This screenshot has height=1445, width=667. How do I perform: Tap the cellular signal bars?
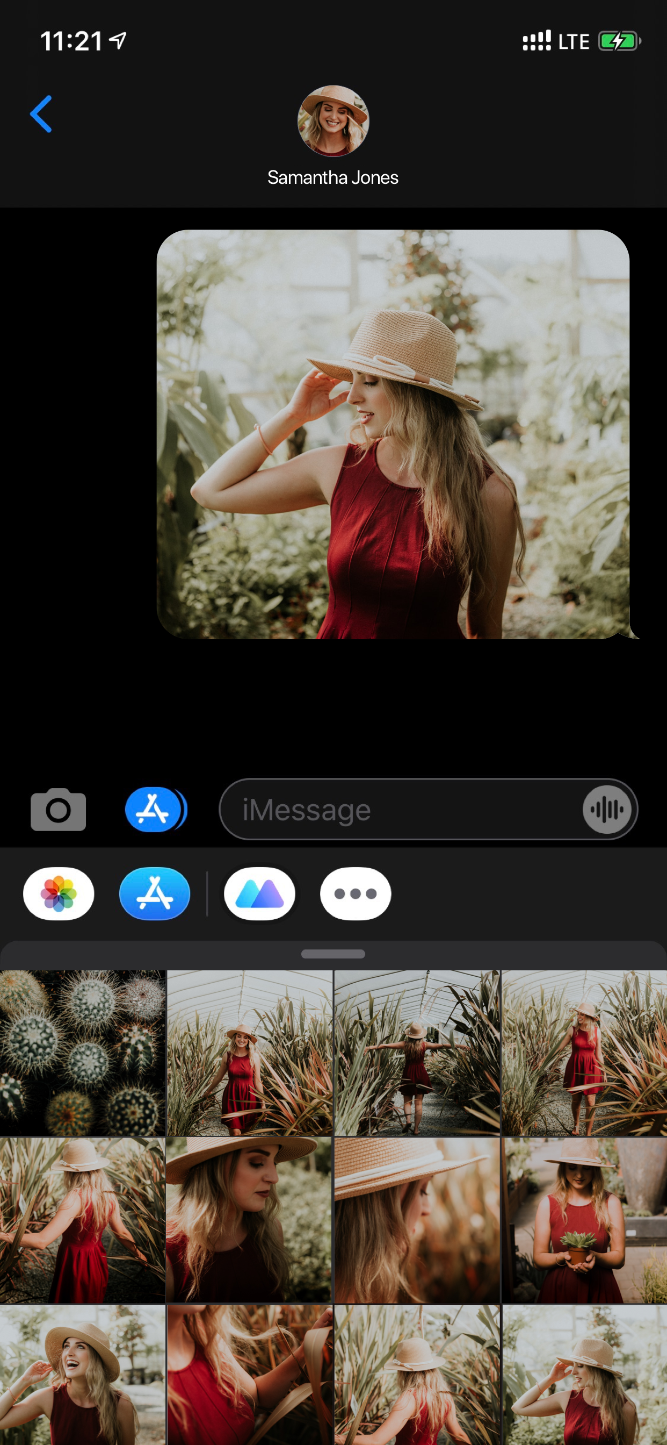(x=536, y=40)
